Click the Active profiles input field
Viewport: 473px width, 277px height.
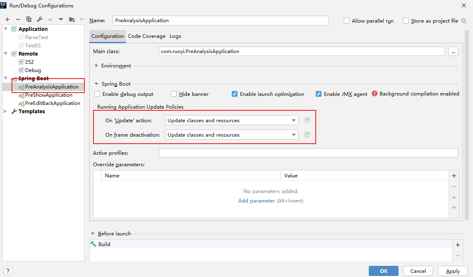click(308, 153)
